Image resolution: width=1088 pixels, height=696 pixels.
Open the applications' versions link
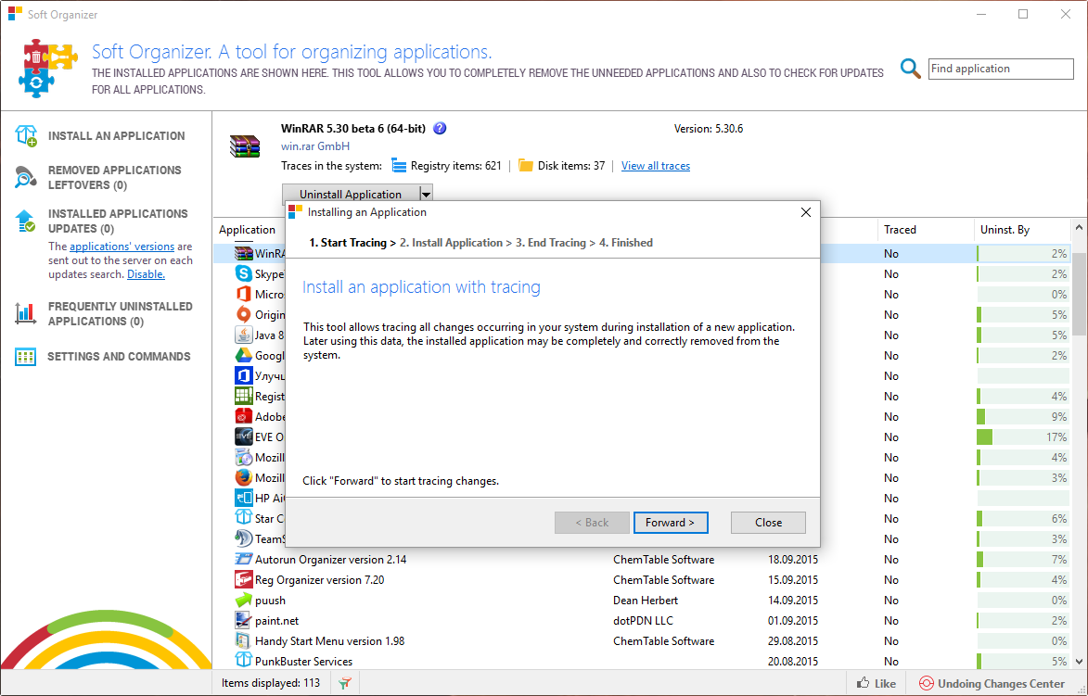(x=122, y=247)
